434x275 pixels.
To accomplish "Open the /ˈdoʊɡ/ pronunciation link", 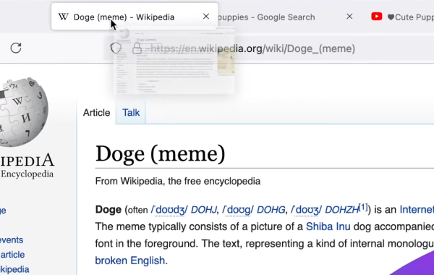I will tap(238, 210).
